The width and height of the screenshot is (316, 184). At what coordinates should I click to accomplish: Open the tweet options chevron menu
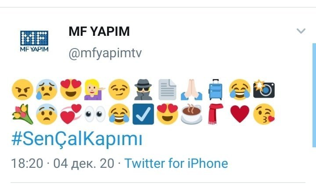point(301,31)
